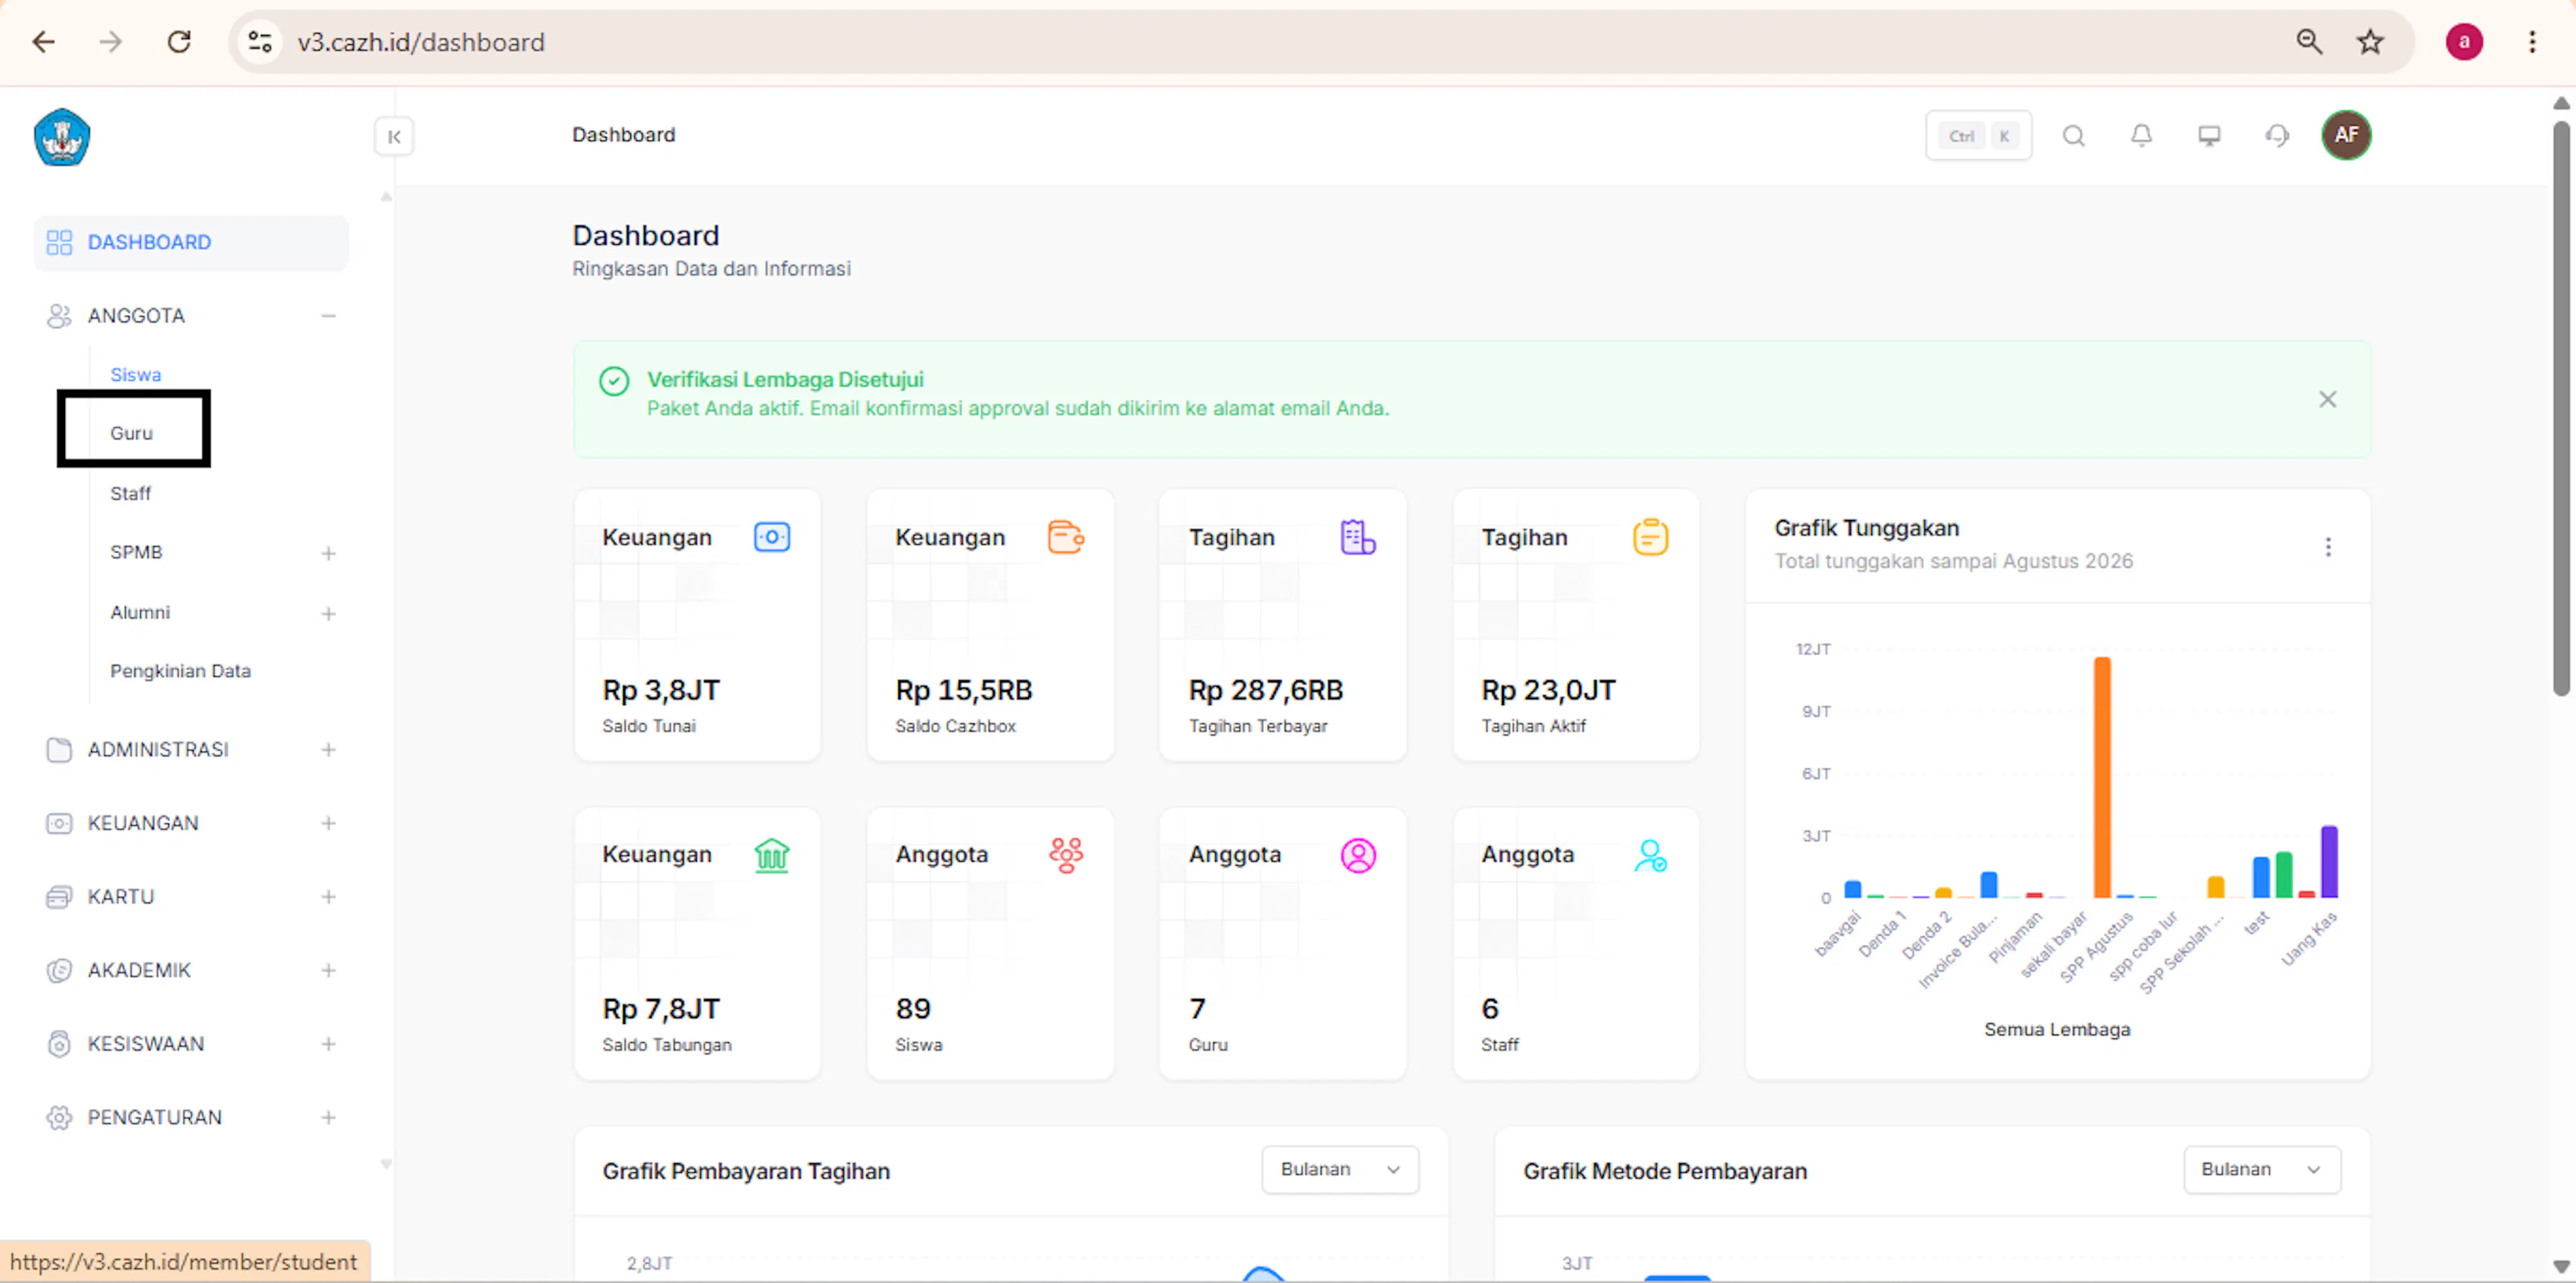
Task: Open the Rp 287,6RB Tagihan Terbayar card
Action: 1283,625
